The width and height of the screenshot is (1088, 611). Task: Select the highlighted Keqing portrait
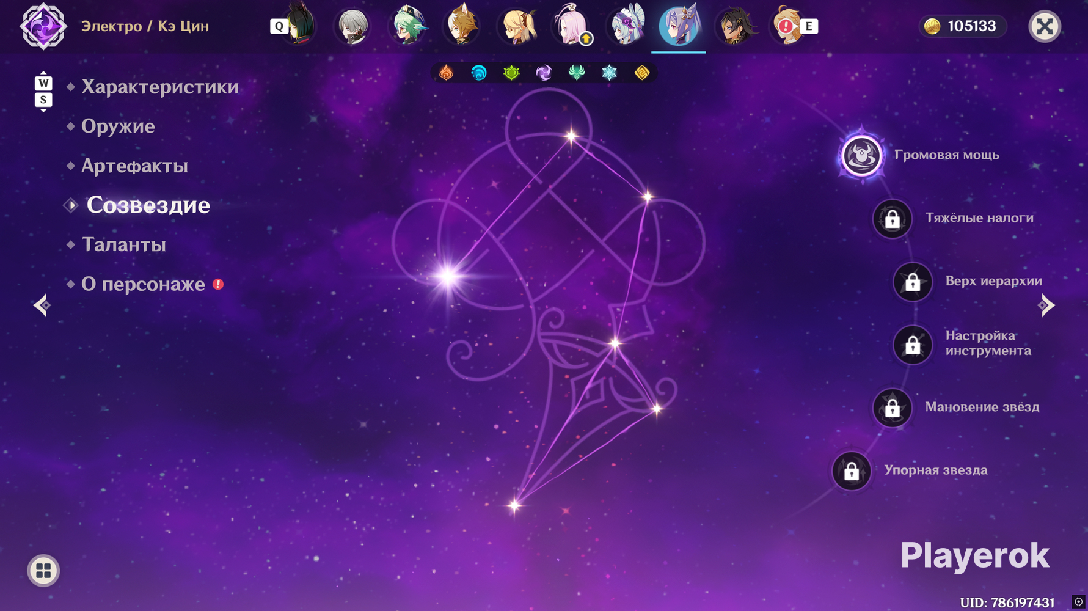pos(679,26)
